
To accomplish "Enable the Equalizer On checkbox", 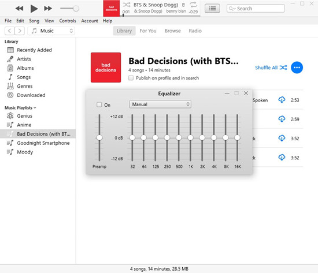I will coord(99,104).
